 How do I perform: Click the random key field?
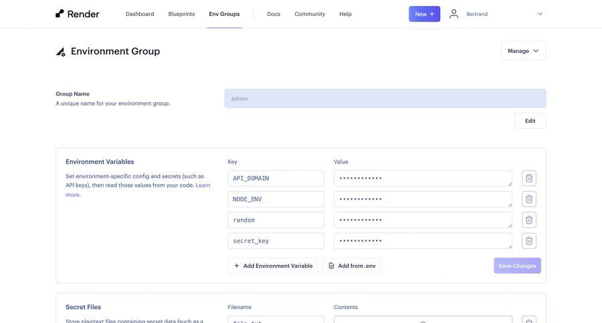pos(276,220)
